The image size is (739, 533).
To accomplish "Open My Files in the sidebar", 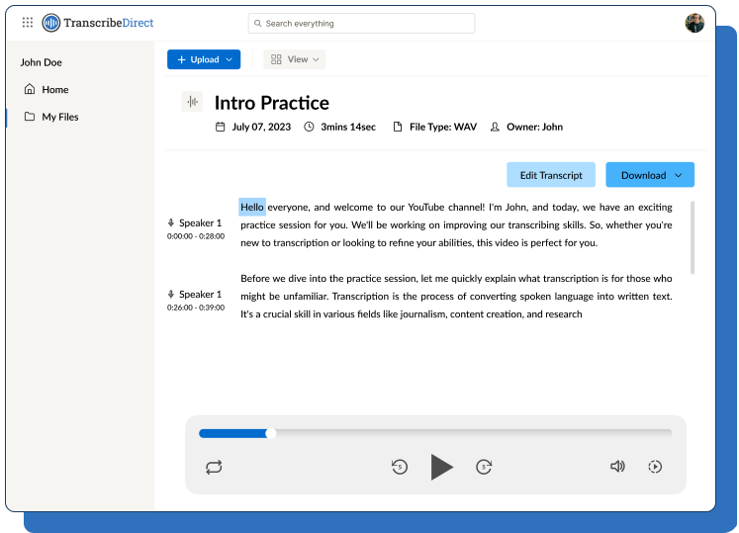I will pyautogui.click(x=59, y=117).
